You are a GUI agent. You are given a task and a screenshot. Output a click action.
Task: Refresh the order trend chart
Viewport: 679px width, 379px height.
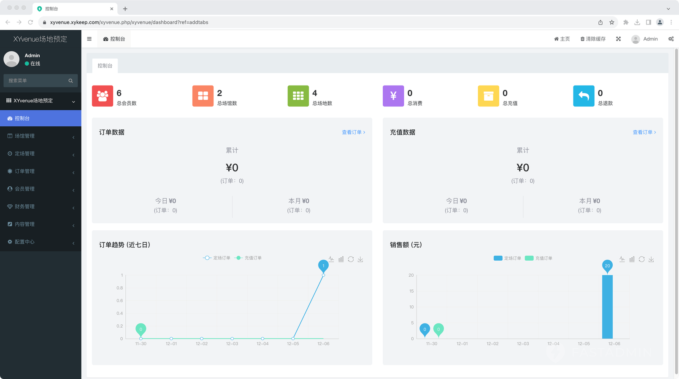351,259
